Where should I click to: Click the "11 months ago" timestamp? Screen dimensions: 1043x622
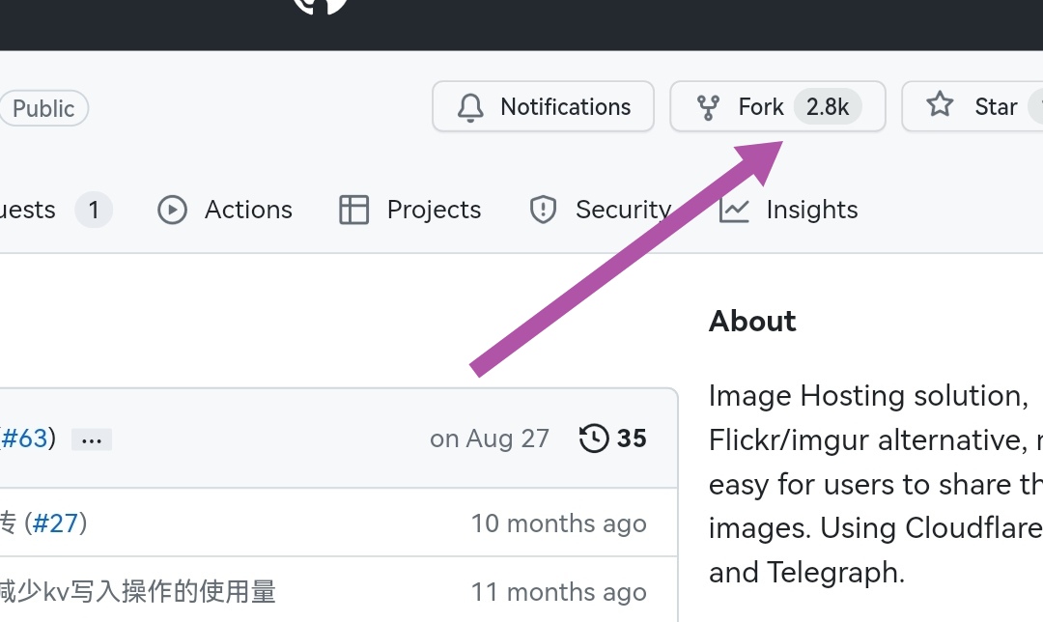point(558,591)
